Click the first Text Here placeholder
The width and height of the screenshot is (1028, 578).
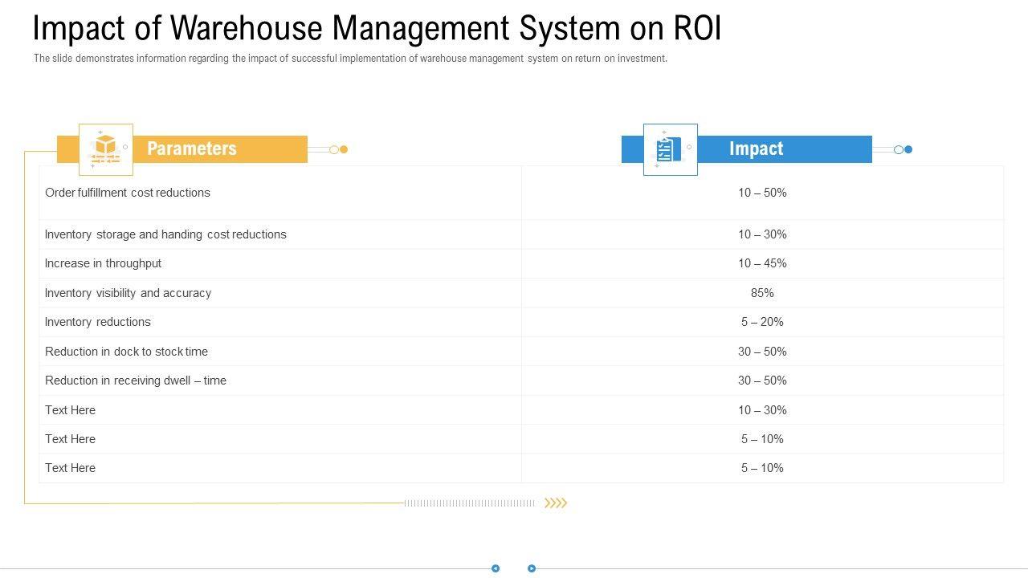pyautogui.click(x=71, y=410)
